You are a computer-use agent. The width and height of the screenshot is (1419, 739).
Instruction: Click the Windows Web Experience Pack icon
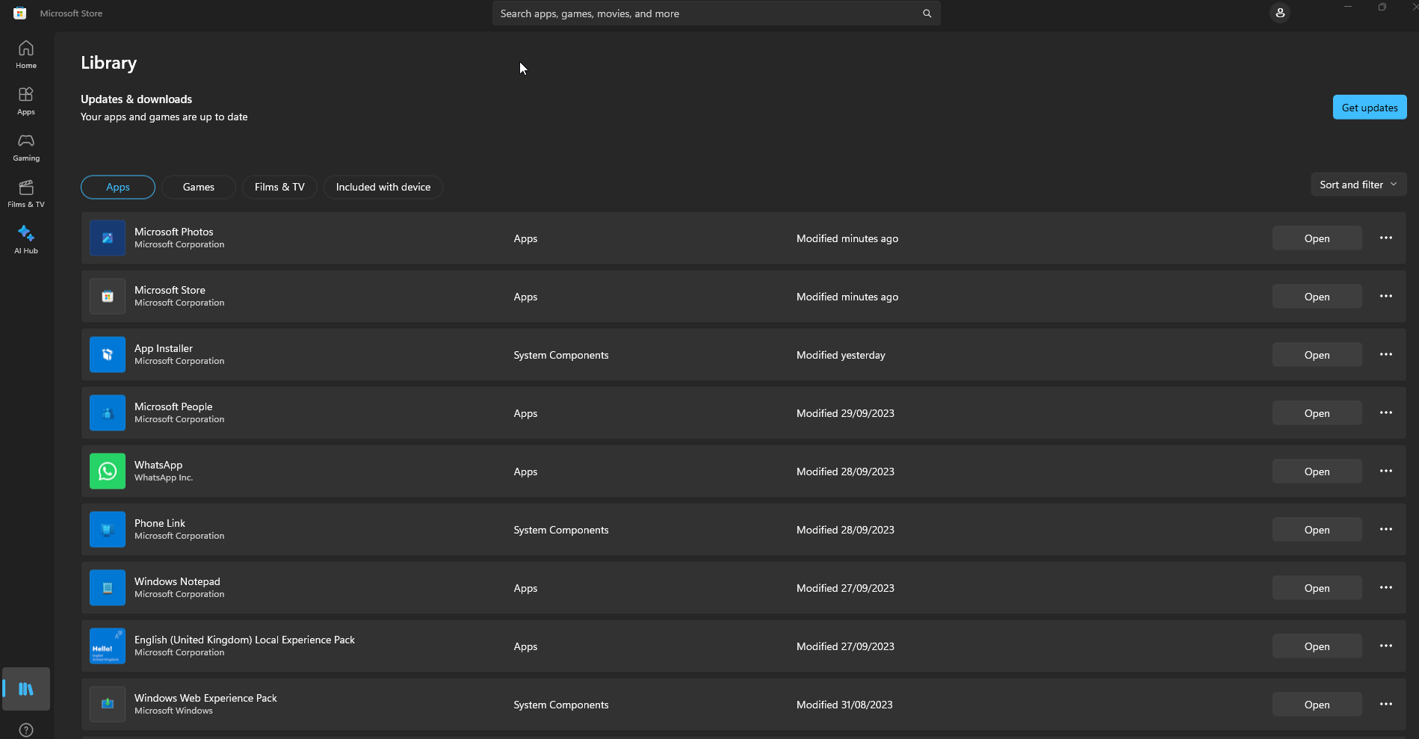[108, 705]
